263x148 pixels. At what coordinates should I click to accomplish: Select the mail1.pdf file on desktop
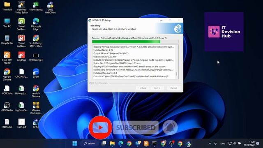point(21,124)
